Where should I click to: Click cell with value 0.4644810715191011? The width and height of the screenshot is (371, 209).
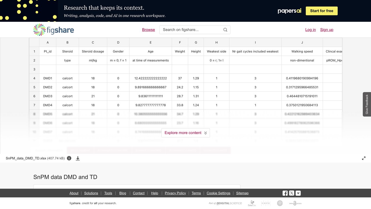pos(302,96)
